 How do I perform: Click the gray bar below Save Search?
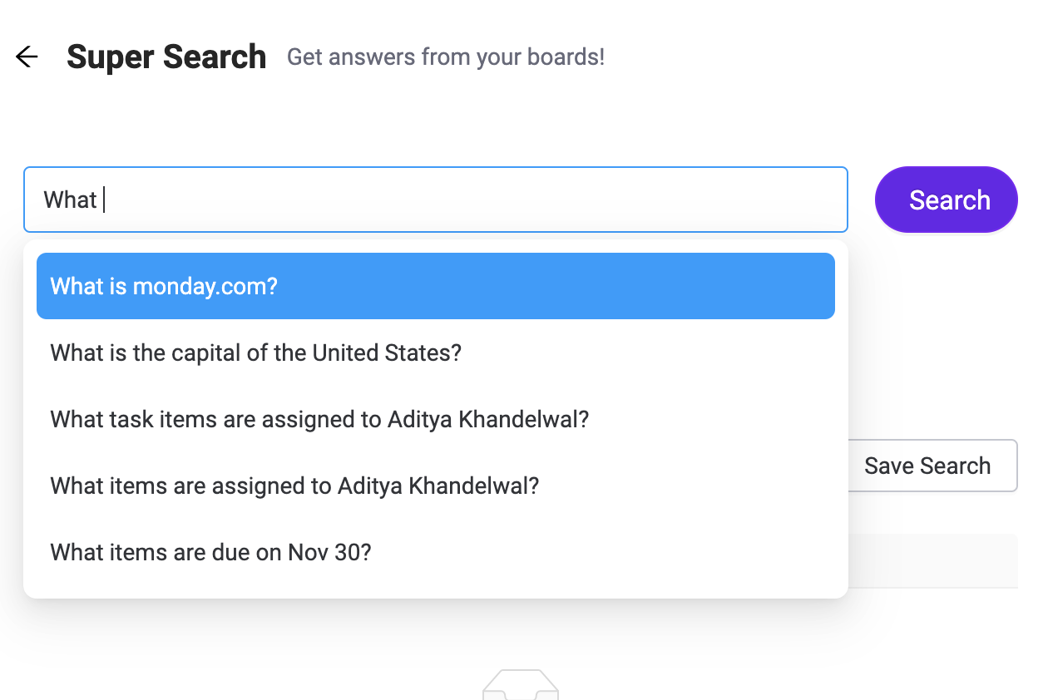[x=932, y=560]
